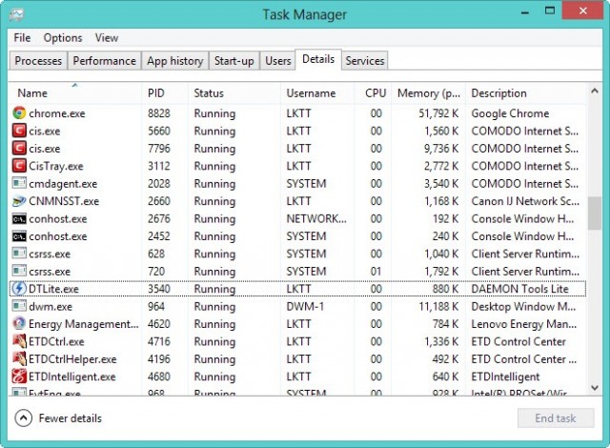Click the ETD Control Center description for ETDCtrl.exe
The height and width of the screenshot is (448, 610).
pyautogui.click(x=518, y=341)
